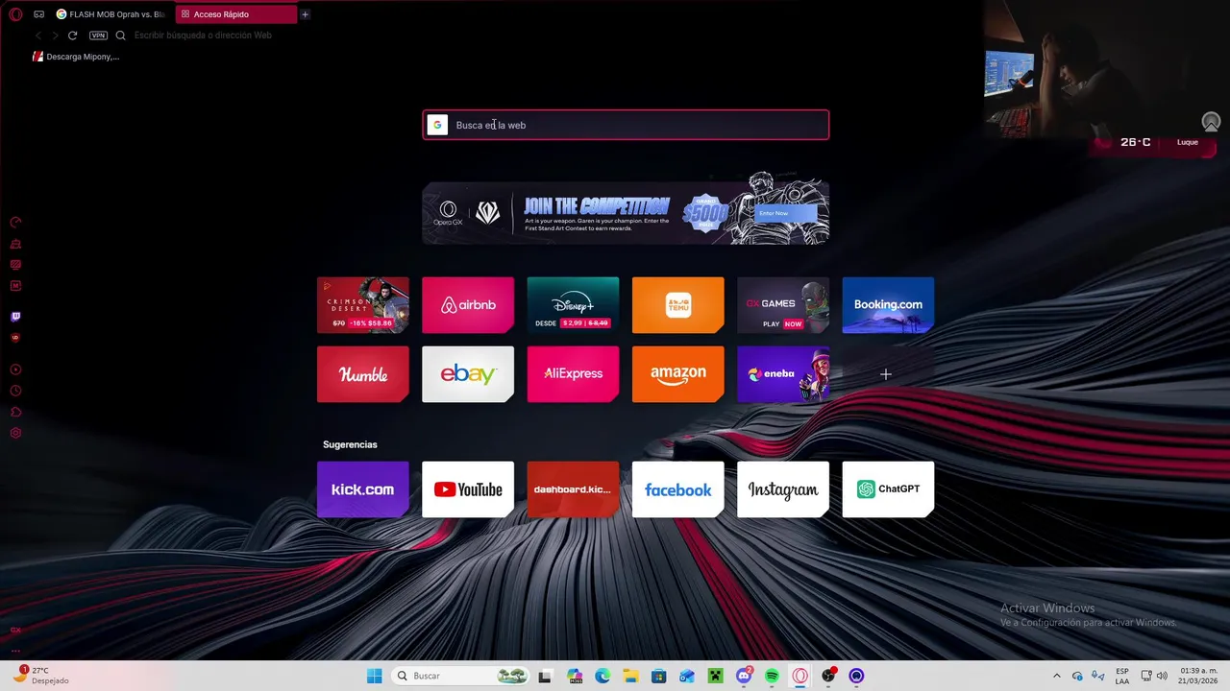Screen dimensions: 1230x691
Task: Open the round red sidebar icon below Twitch
Action: pos(15,338)
